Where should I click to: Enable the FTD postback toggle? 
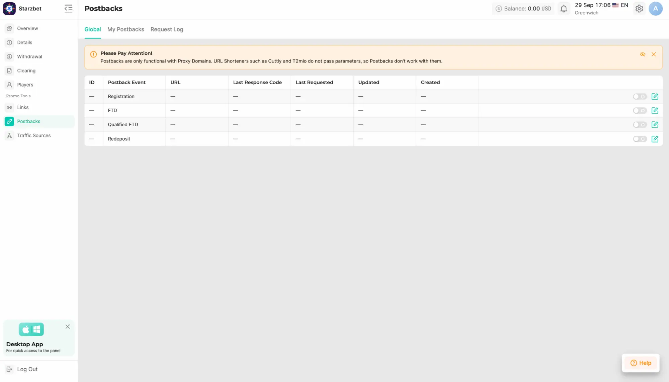[x=640, y=111]
